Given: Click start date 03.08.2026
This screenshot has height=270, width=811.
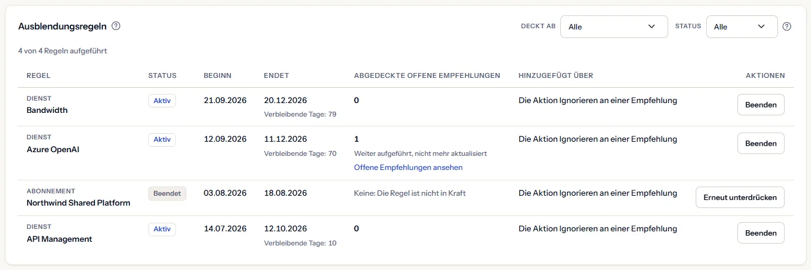Looking at the screenshot, I should pos(225,193).
